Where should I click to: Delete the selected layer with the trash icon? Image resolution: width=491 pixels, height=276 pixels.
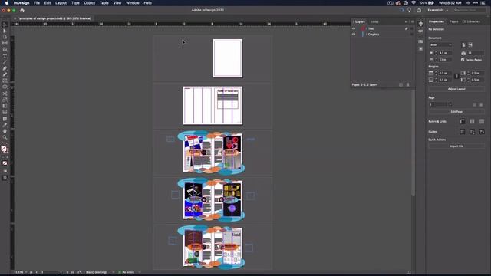click(x=407, y=84)
